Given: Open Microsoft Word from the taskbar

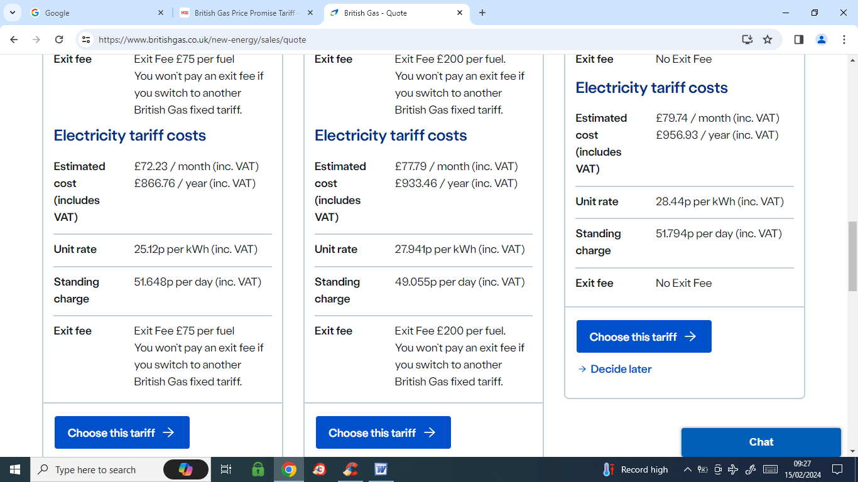Looking at the screenshot, I should point(381,469).
